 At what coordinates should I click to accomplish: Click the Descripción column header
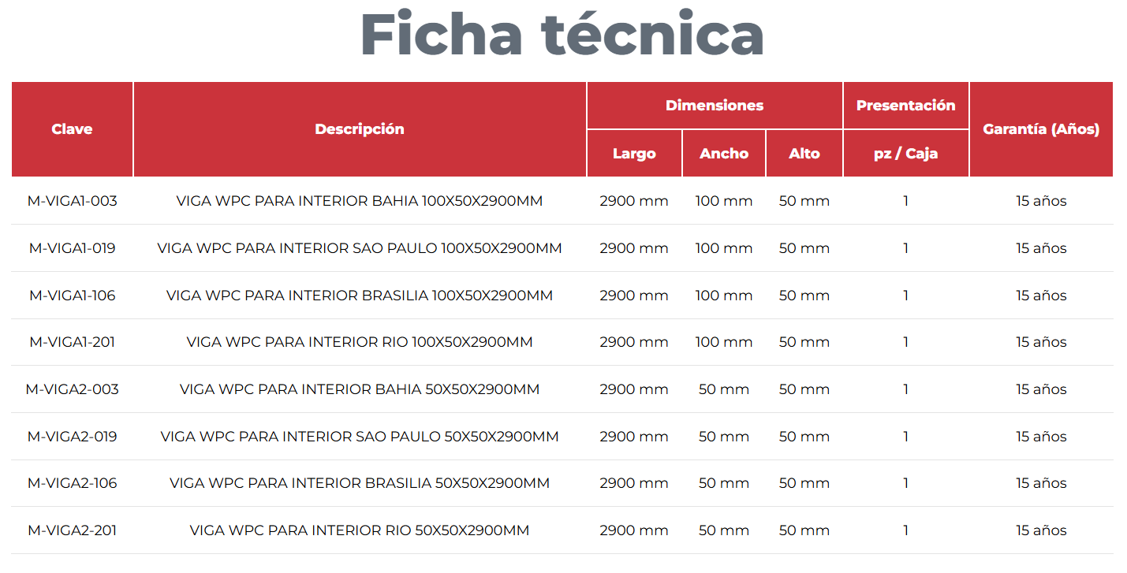(x=360, y=129)
